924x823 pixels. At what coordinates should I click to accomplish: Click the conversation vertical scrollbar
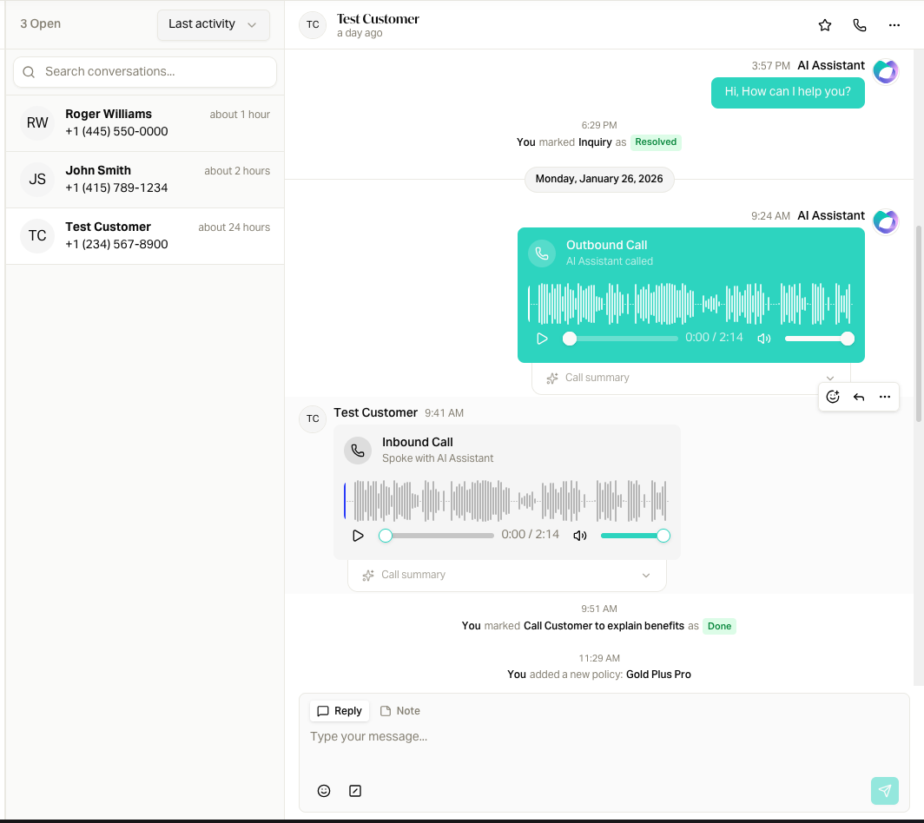918,324
